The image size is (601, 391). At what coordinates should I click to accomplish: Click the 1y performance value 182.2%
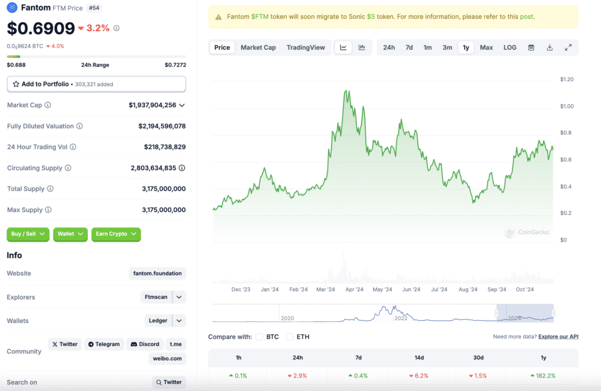pyautogui.click(x=543, y=376)
